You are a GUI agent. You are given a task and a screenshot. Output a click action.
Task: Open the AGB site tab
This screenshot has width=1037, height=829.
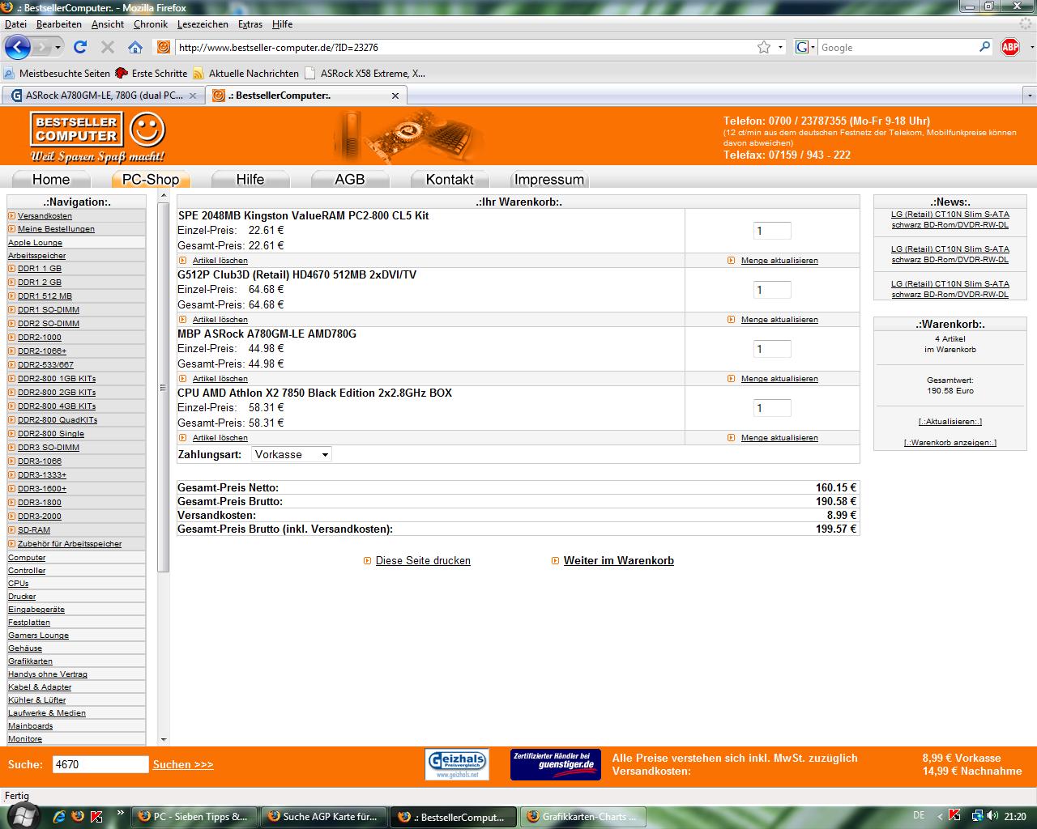tap(350, 179)
